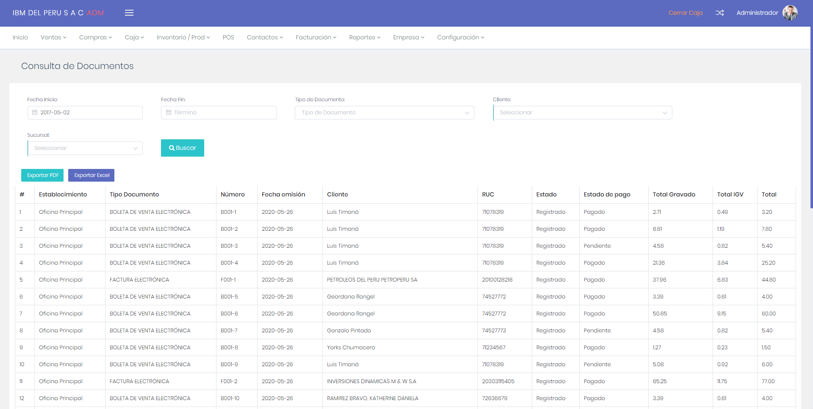
Task: Click the hamburger menu icon
Action: pos(129,13)
